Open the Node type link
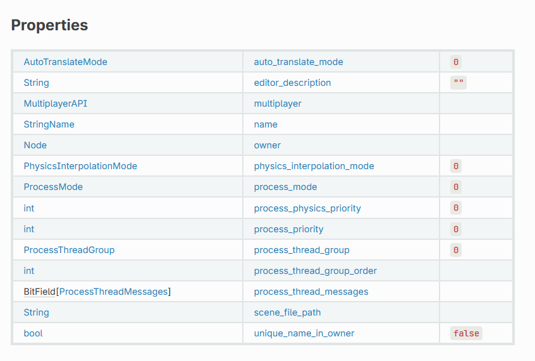The height and width of the screenshot is (361, 535). 35,145
